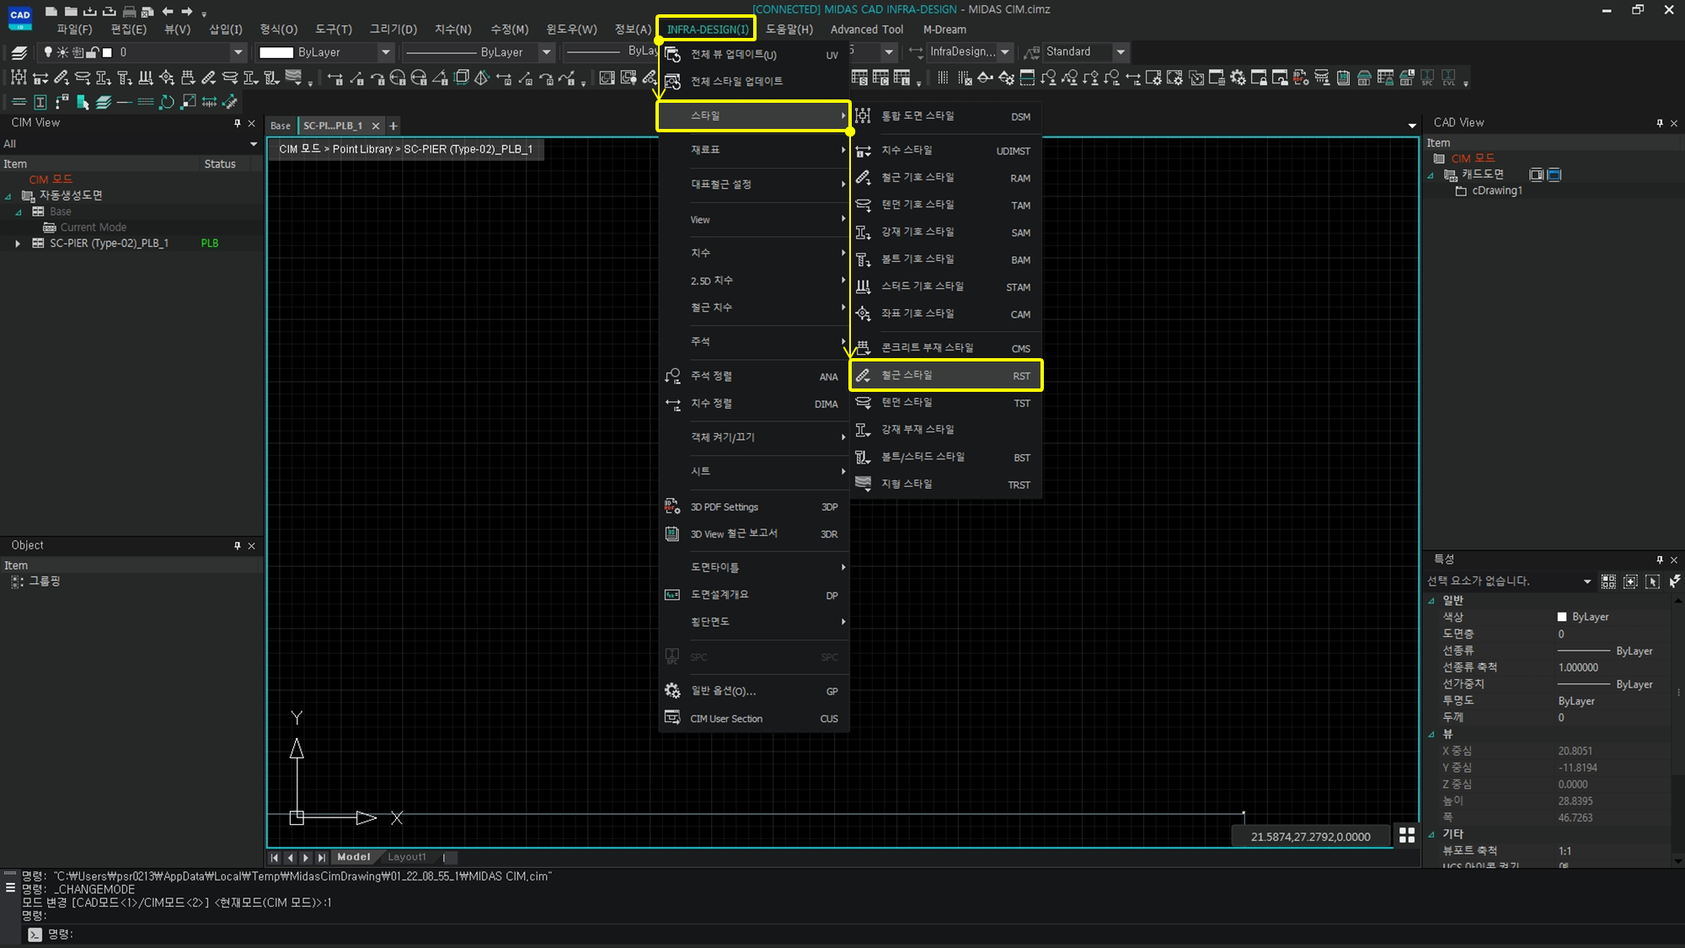The height and width of the screenshot is (948, 1685).
Task: Click the command prompt icon in command line
Action: pos(35,934)
